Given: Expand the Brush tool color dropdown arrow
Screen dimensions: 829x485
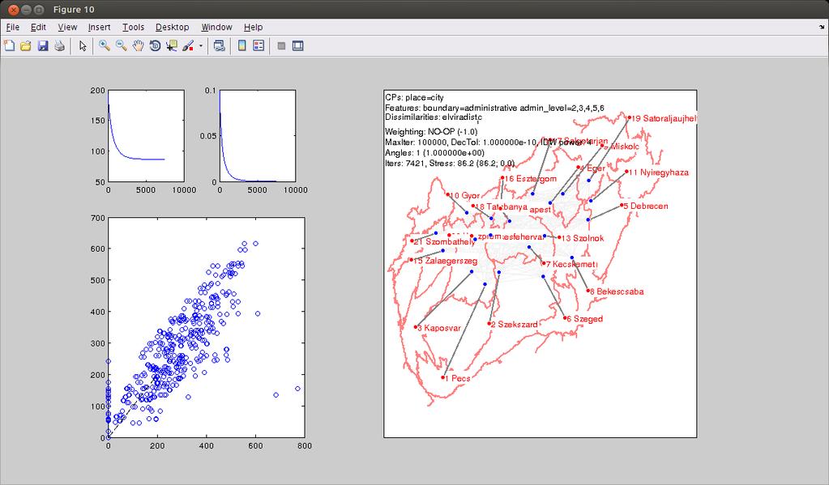Looking at the screenshot, I should point(201,46).
